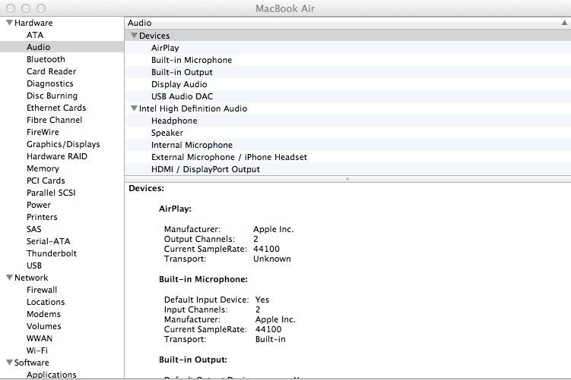Select Audio in the sidebar
The height and width of the screenshot is (380, 571).
[62, 47]
